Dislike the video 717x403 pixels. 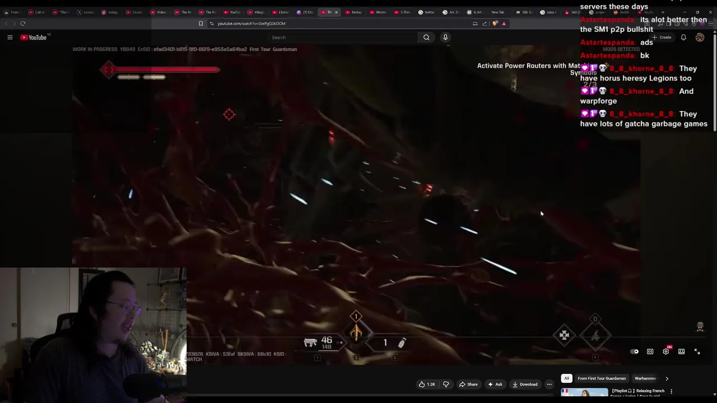click(x=446, y=385)
